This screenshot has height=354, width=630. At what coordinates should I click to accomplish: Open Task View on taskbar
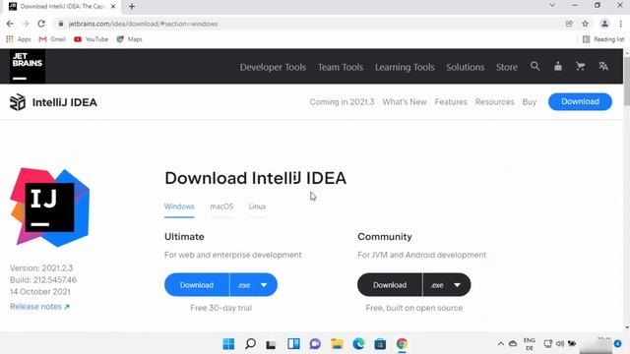272,344
